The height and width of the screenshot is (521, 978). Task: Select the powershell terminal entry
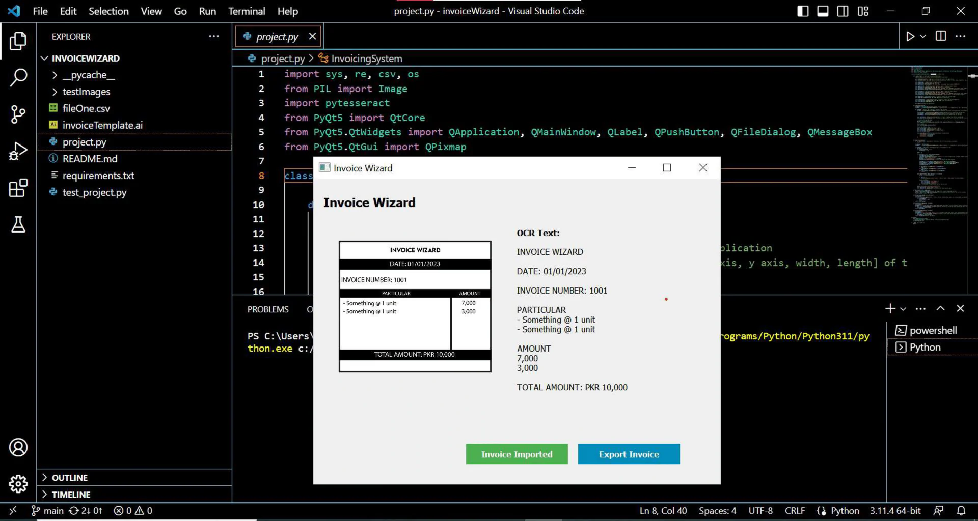click(932, 330)
